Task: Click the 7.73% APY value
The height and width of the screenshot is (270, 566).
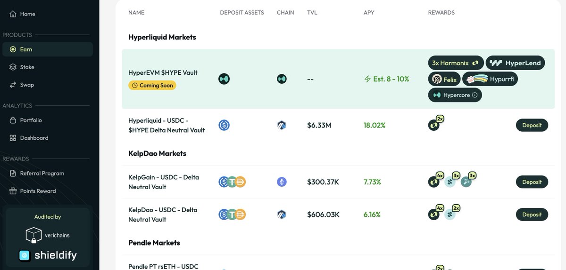Action: click(x=372, y=182)
